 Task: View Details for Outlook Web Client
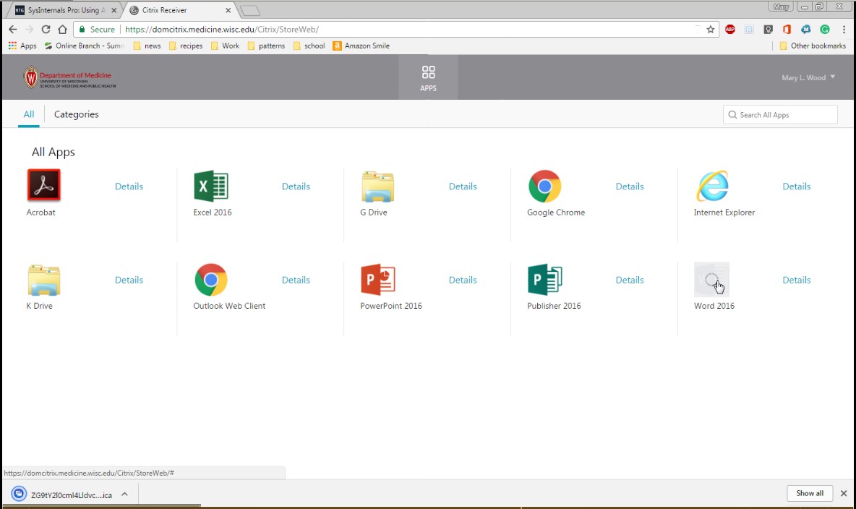coord(296,280)
